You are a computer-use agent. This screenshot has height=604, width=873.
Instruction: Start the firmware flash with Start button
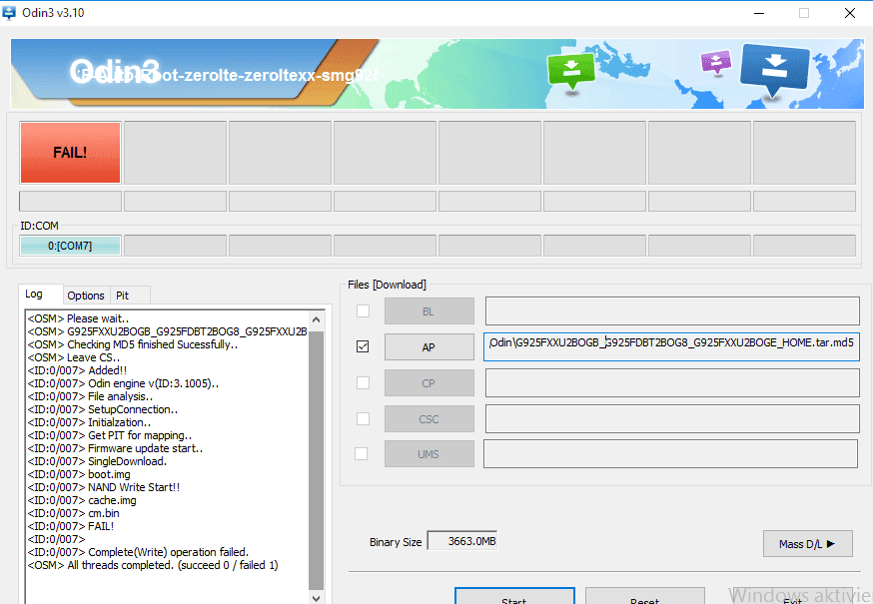tap(514, 596)
